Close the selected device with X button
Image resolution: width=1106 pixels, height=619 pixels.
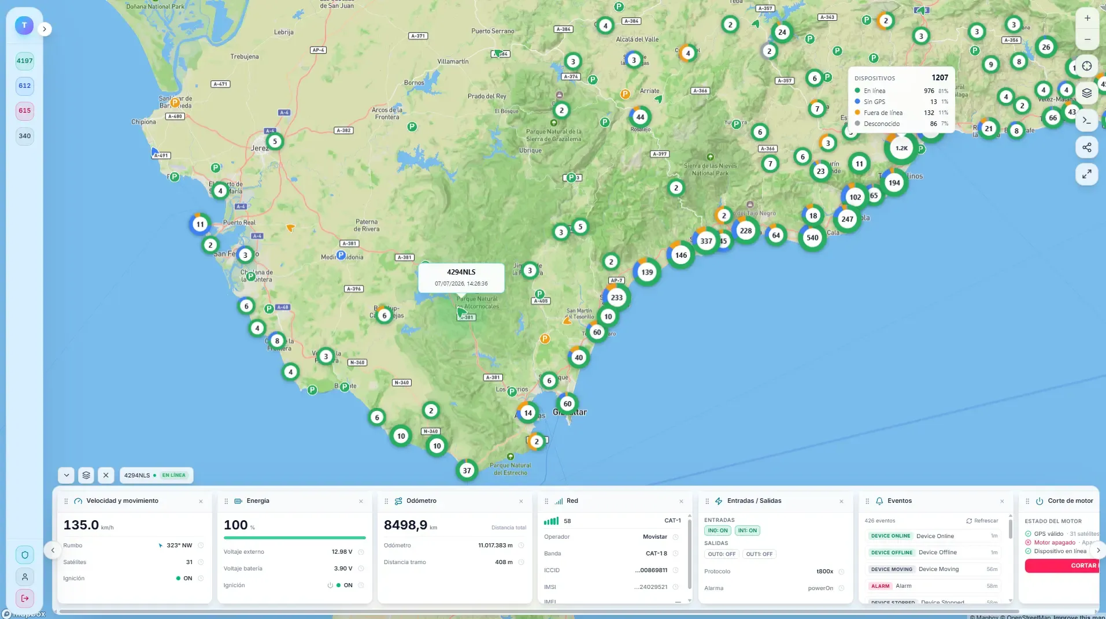106,475
